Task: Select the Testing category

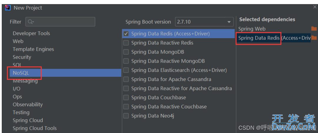Action: pos(21,112)
